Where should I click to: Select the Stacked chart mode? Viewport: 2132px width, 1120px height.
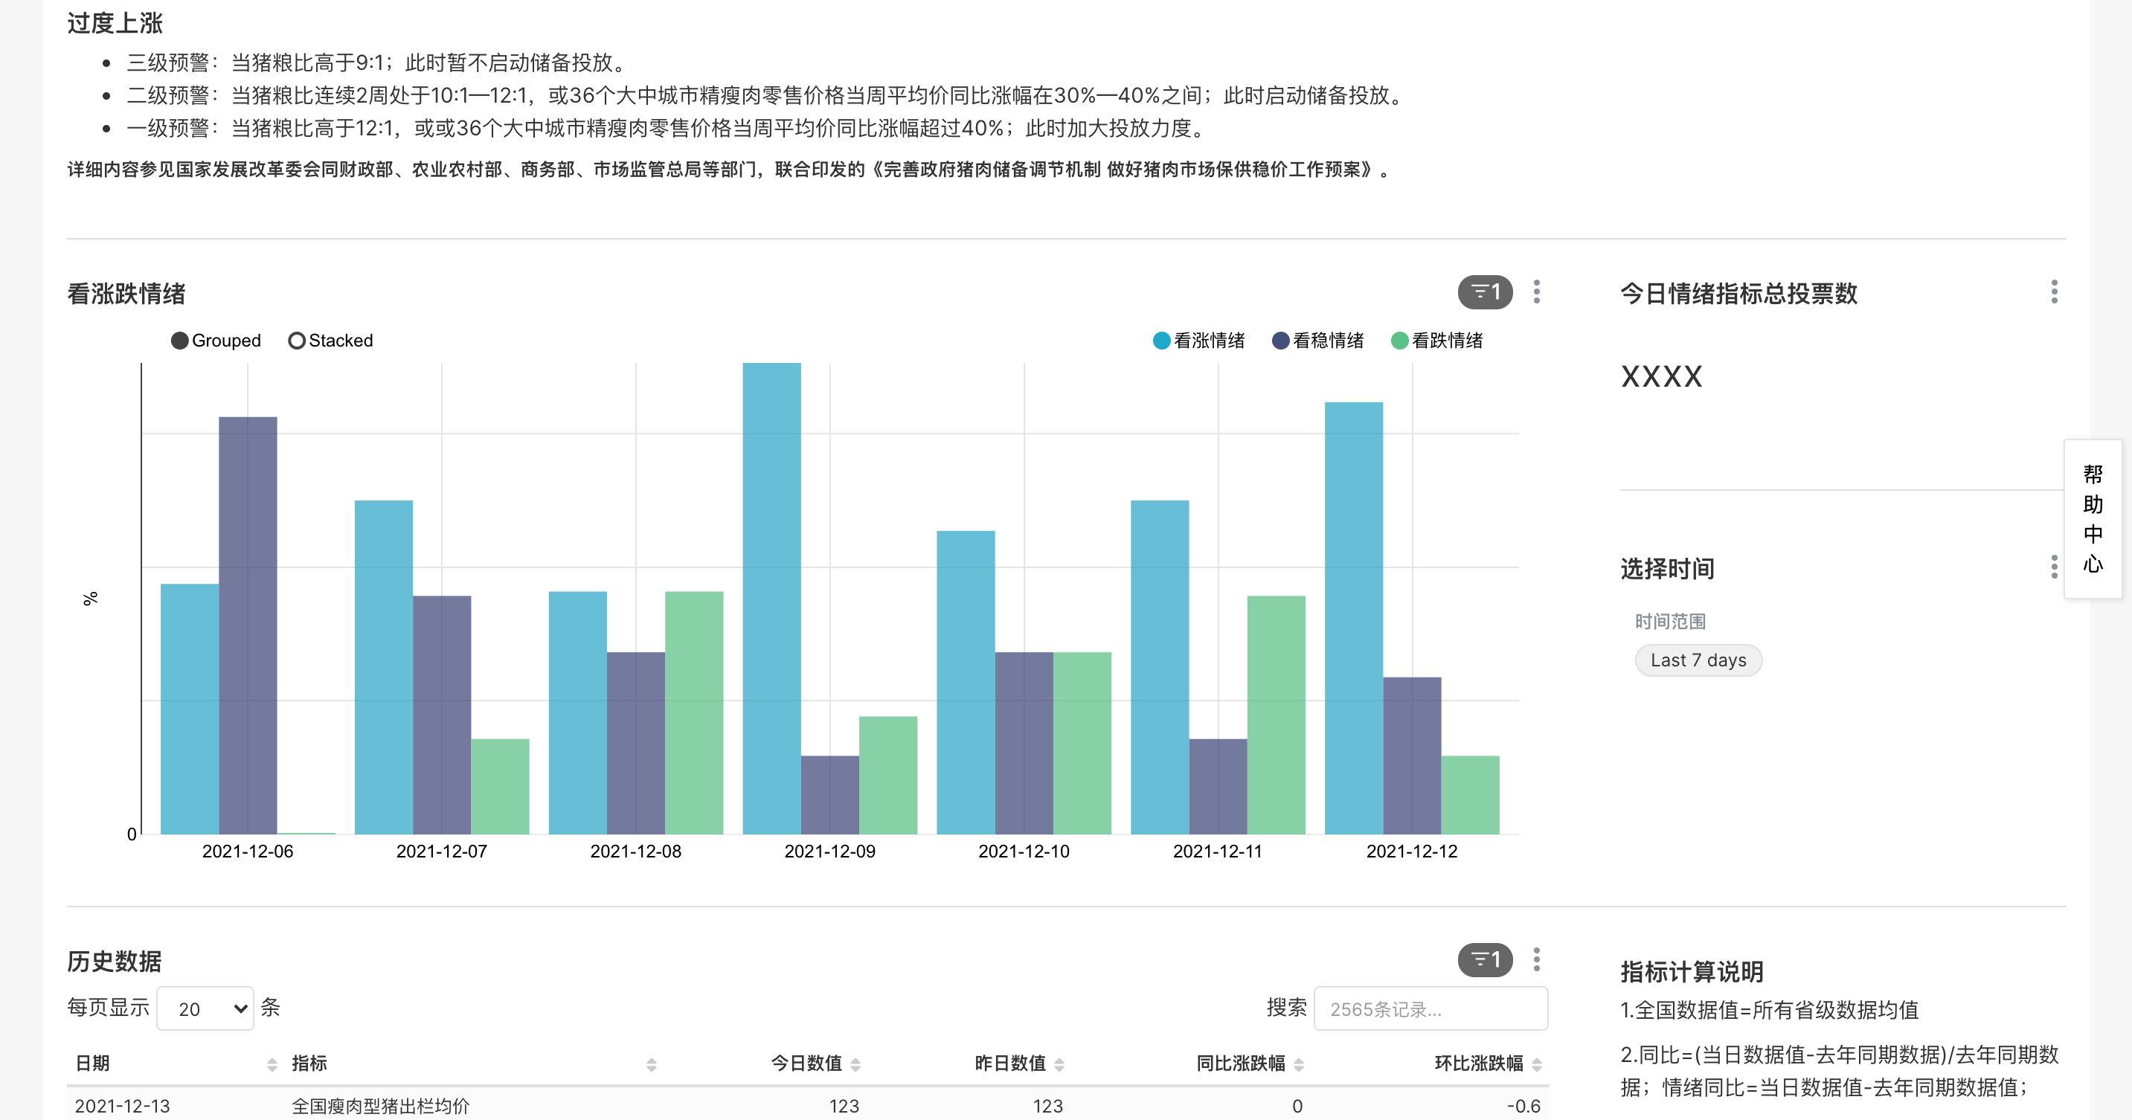(331, 341)
